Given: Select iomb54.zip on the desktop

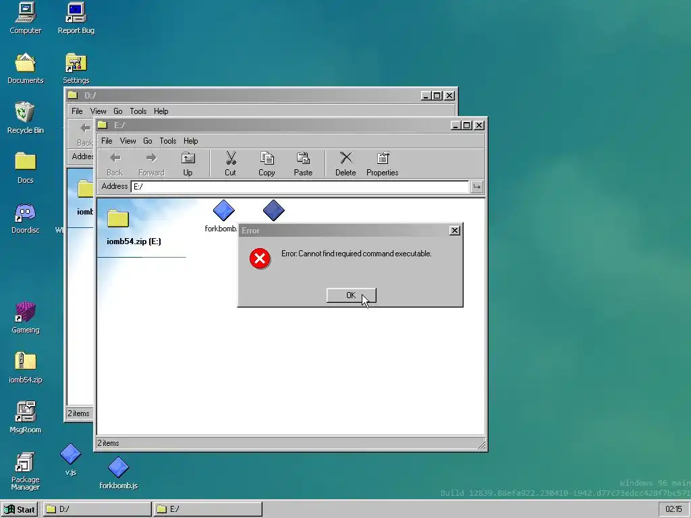Looking at the screenshot, I should tap(26, 368).
